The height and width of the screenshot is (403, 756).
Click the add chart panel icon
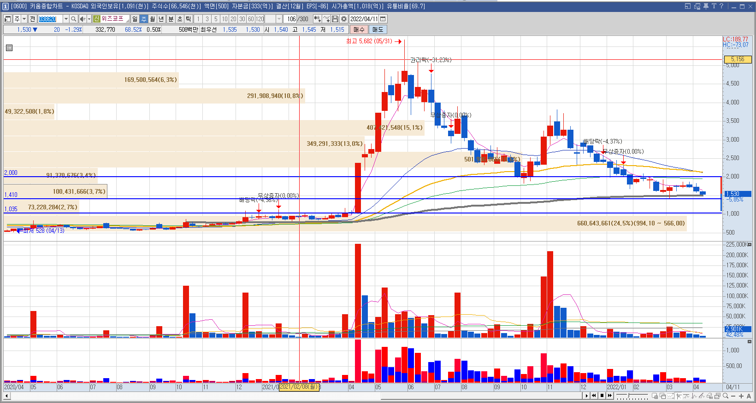pyautogui.click(x=655, y=396)
